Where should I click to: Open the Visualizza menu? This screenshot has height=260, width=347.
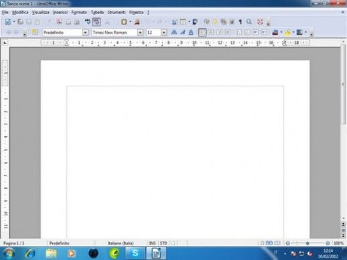coord(40,12)
